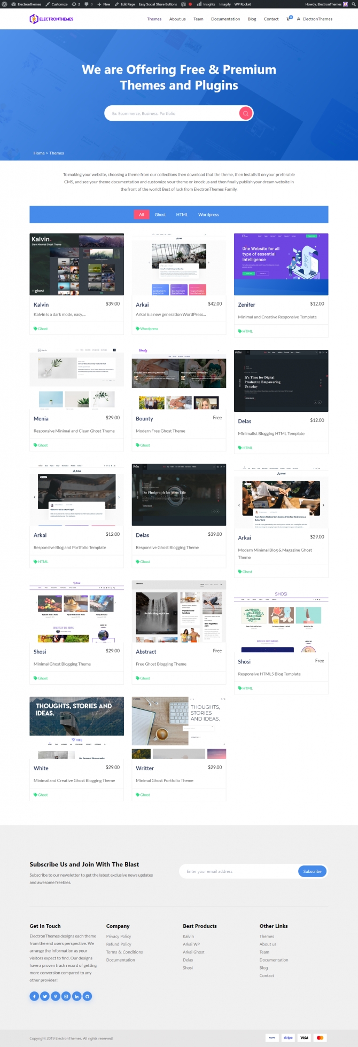
Task: Focus the newsletter email address field
Action: tap(238, 871)
